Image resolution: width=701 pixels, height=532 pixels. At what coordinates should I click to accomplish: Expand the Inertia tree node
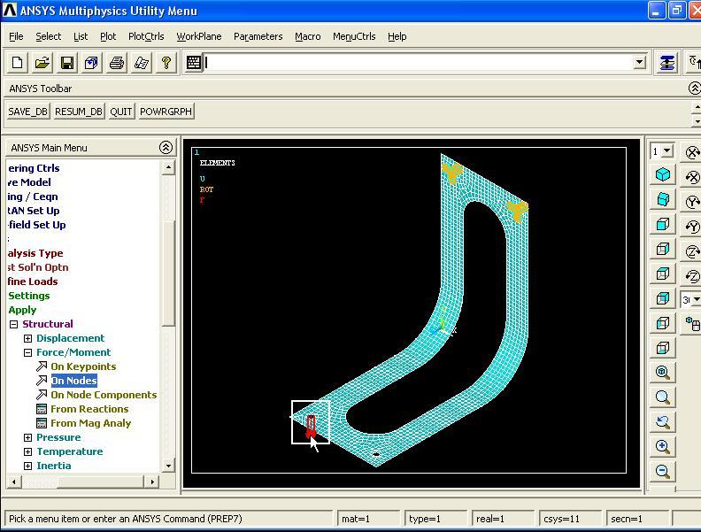(x=27, y=466)
